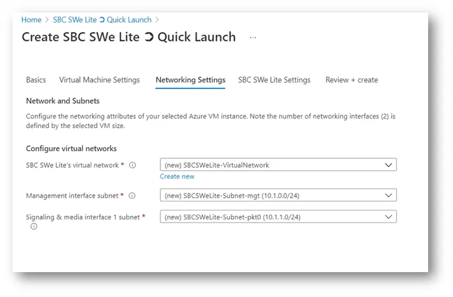This screenshot has width=453, height=297.
Task: Open the Management interface subnet dropdown
Action: coord(278,195)
